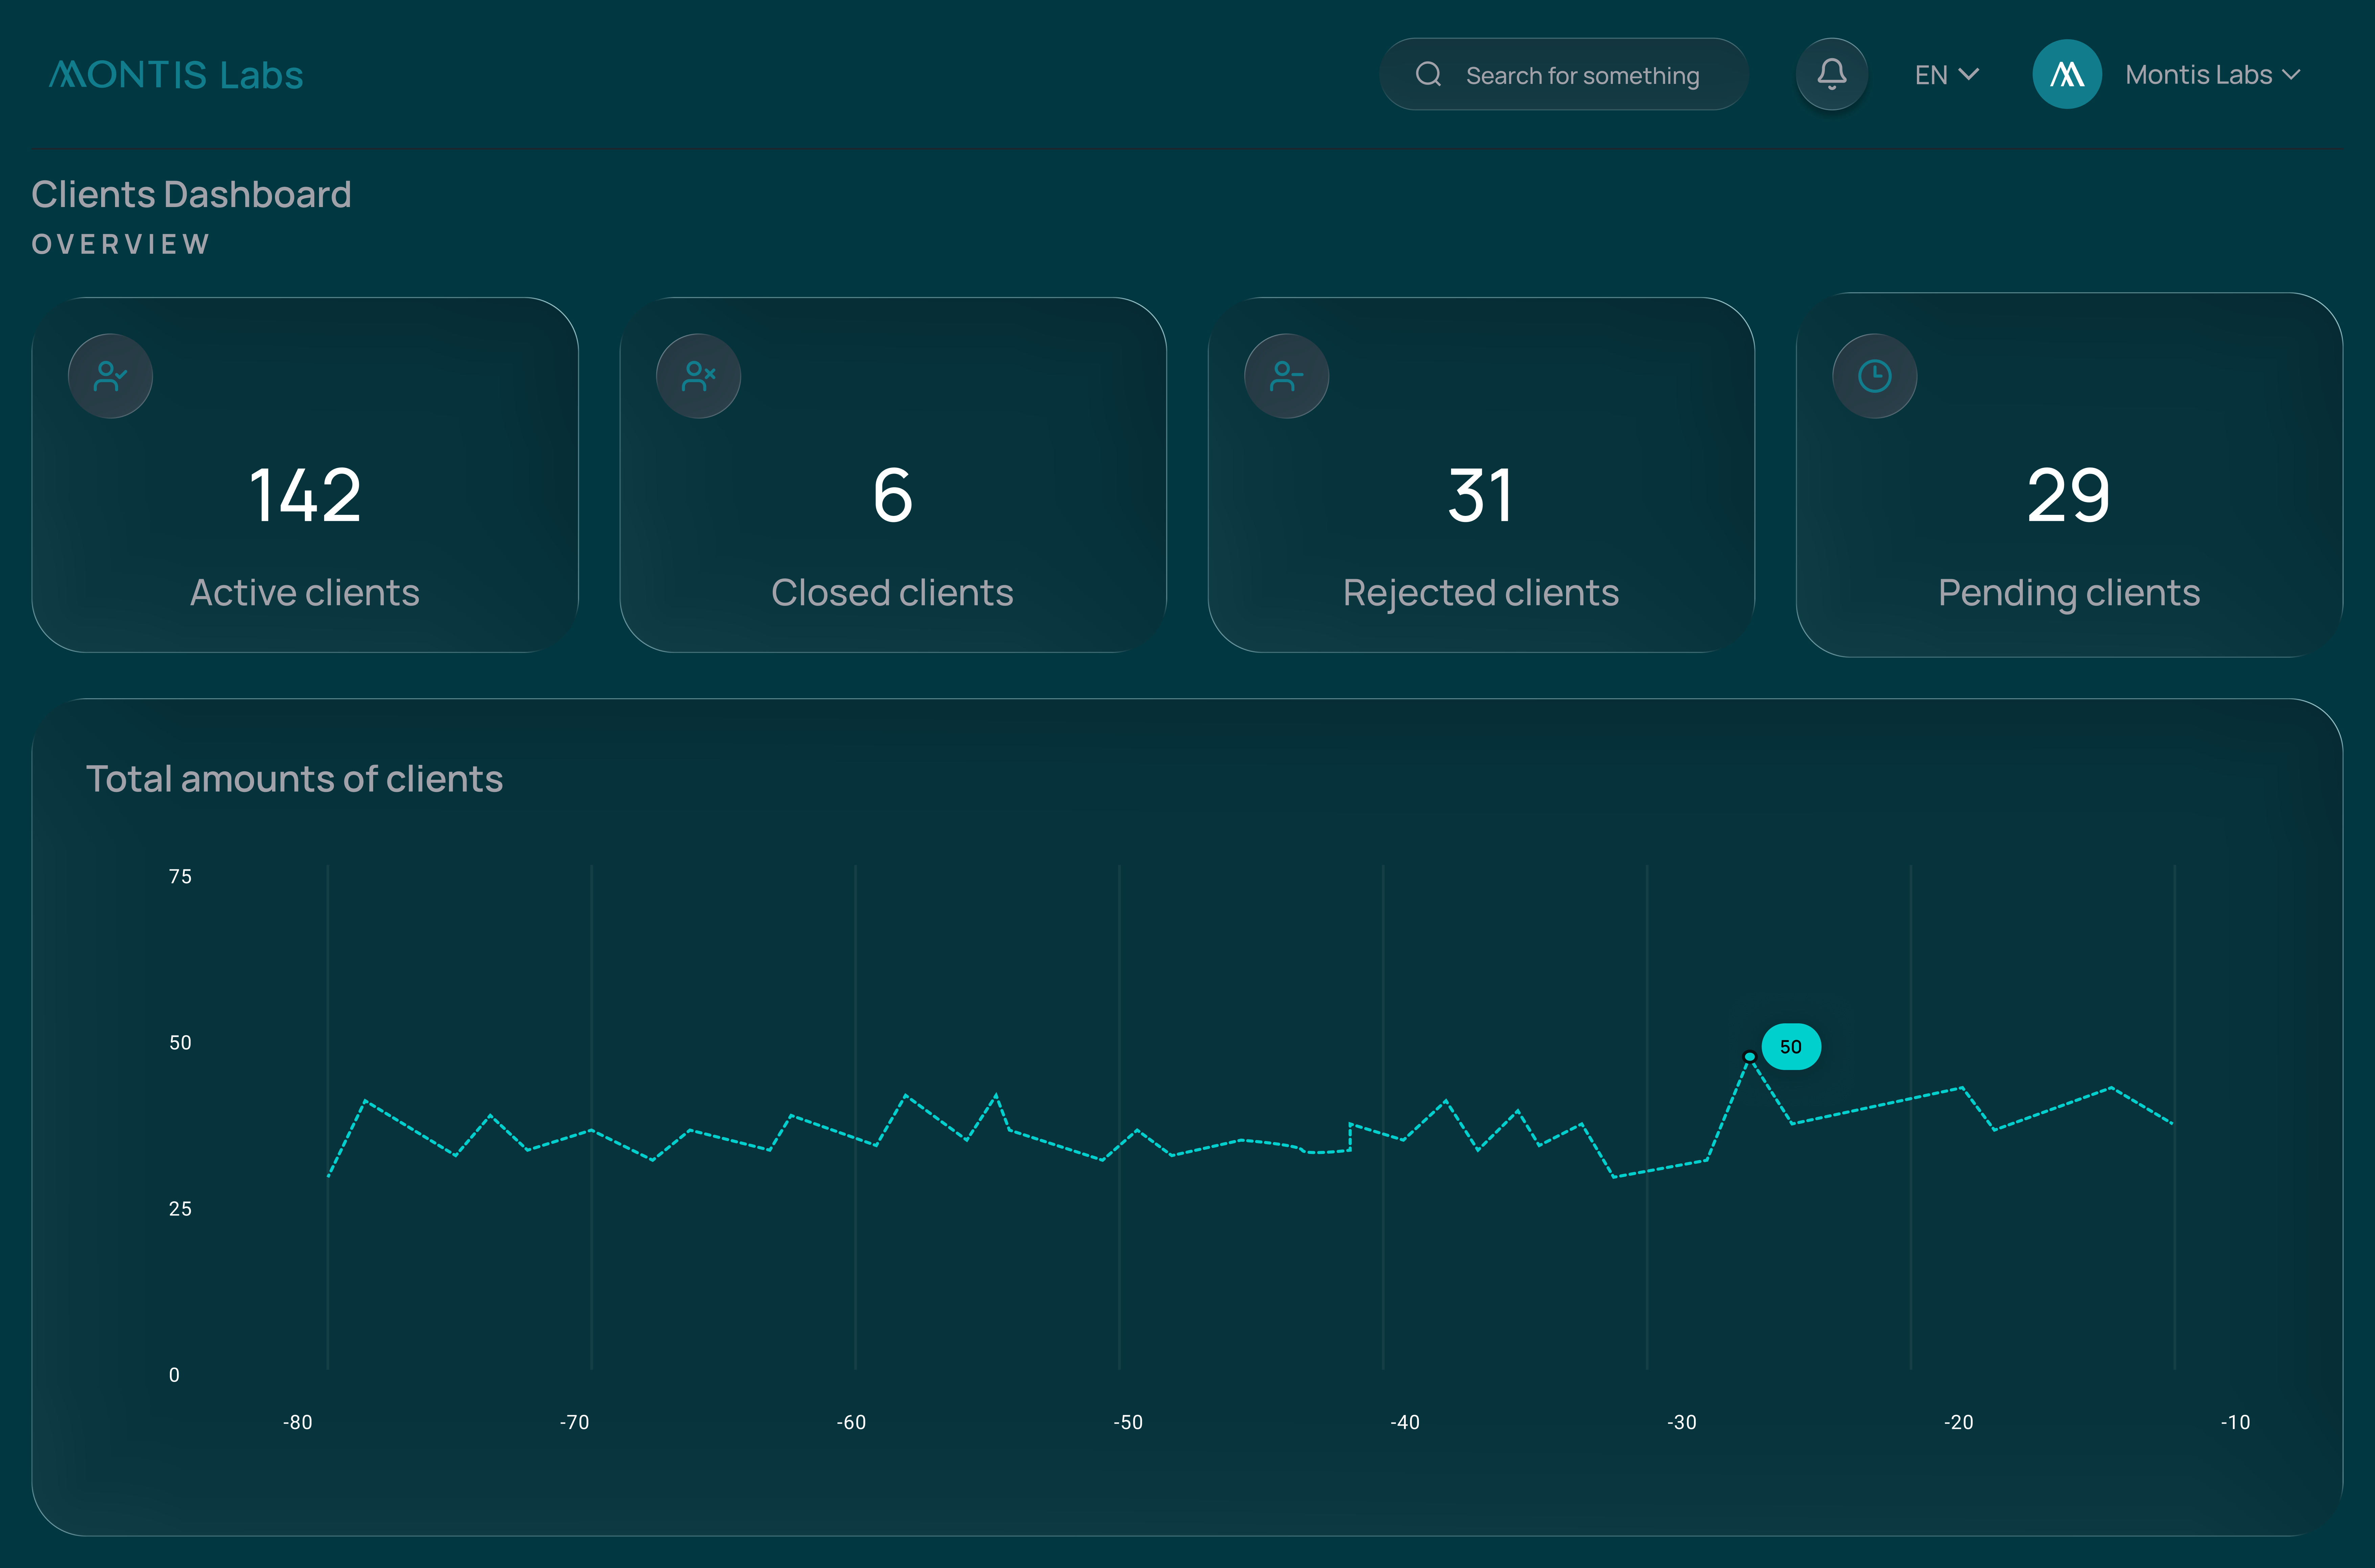Click the Total amounts of clients title
The image size is (2375, 1568).
[294, 779]
